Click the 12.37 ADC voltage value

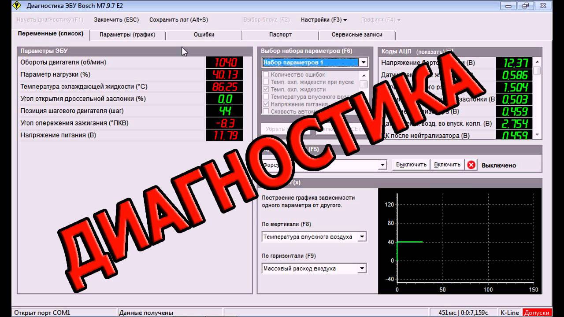[514, 63]
